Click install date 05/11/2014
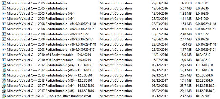 [160, 29]
